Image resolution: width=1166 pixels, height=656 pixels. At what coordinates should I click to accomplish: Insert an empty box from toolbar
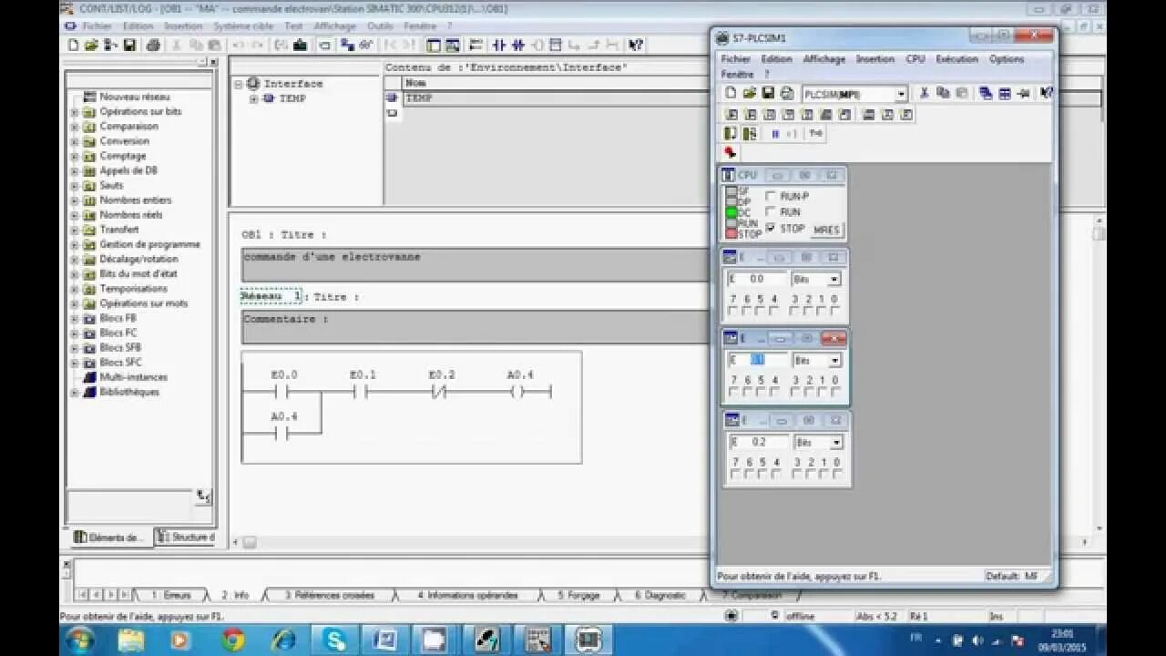click(x=556, y=45)
